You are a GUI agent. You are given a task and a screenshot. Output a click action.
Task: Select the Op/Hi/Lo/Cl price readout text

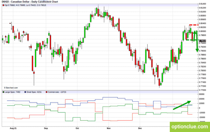25,5
